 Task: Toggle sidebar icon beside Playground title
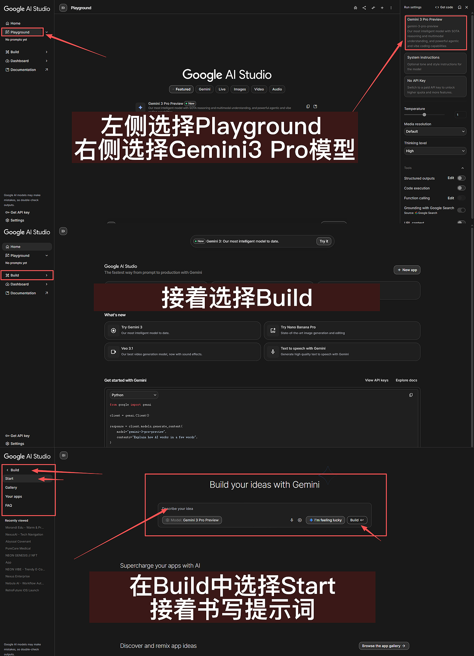(x=63, y=8)
